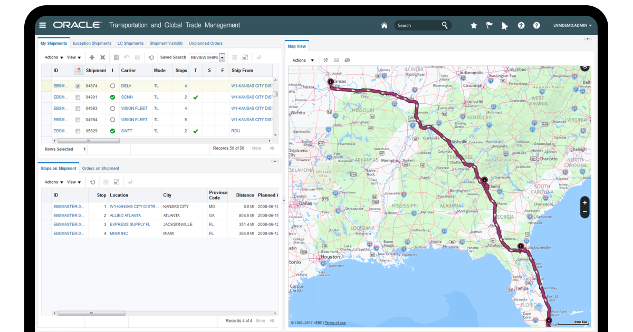Viewport: 633px width, 332px height.
Task: Open View menu in My Shipments
Action: point(74,57)
